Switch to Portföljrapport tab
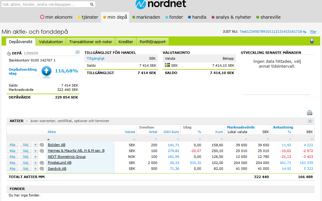Image resolution: width=322 pixels, height=201 pixels. 152,42
